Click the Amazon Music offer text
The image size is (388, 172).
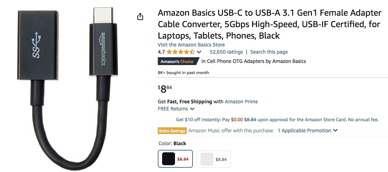(231, 131)
